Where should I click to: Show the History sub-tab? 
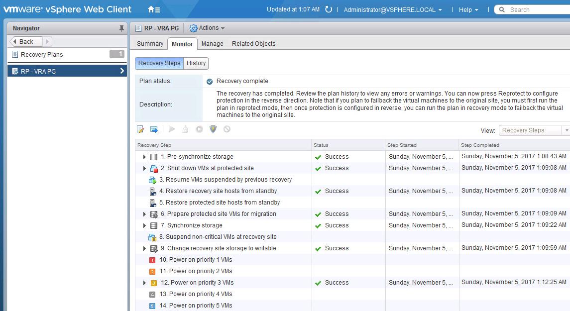click(x=196, y=63)
